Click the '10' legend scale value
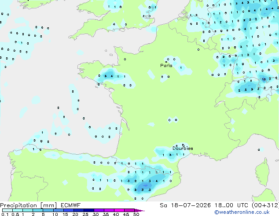Viewport: 279px width, 216px height. pyautogui.click(x=55, y=214)
